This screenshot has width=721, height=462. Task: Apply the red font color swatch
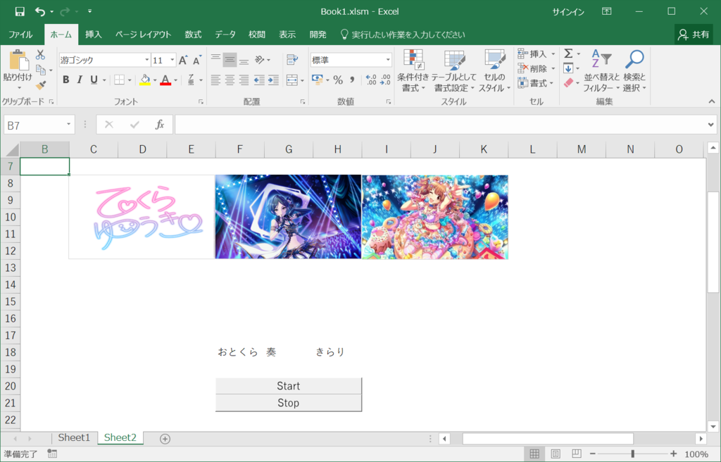[x=165, y=80]
